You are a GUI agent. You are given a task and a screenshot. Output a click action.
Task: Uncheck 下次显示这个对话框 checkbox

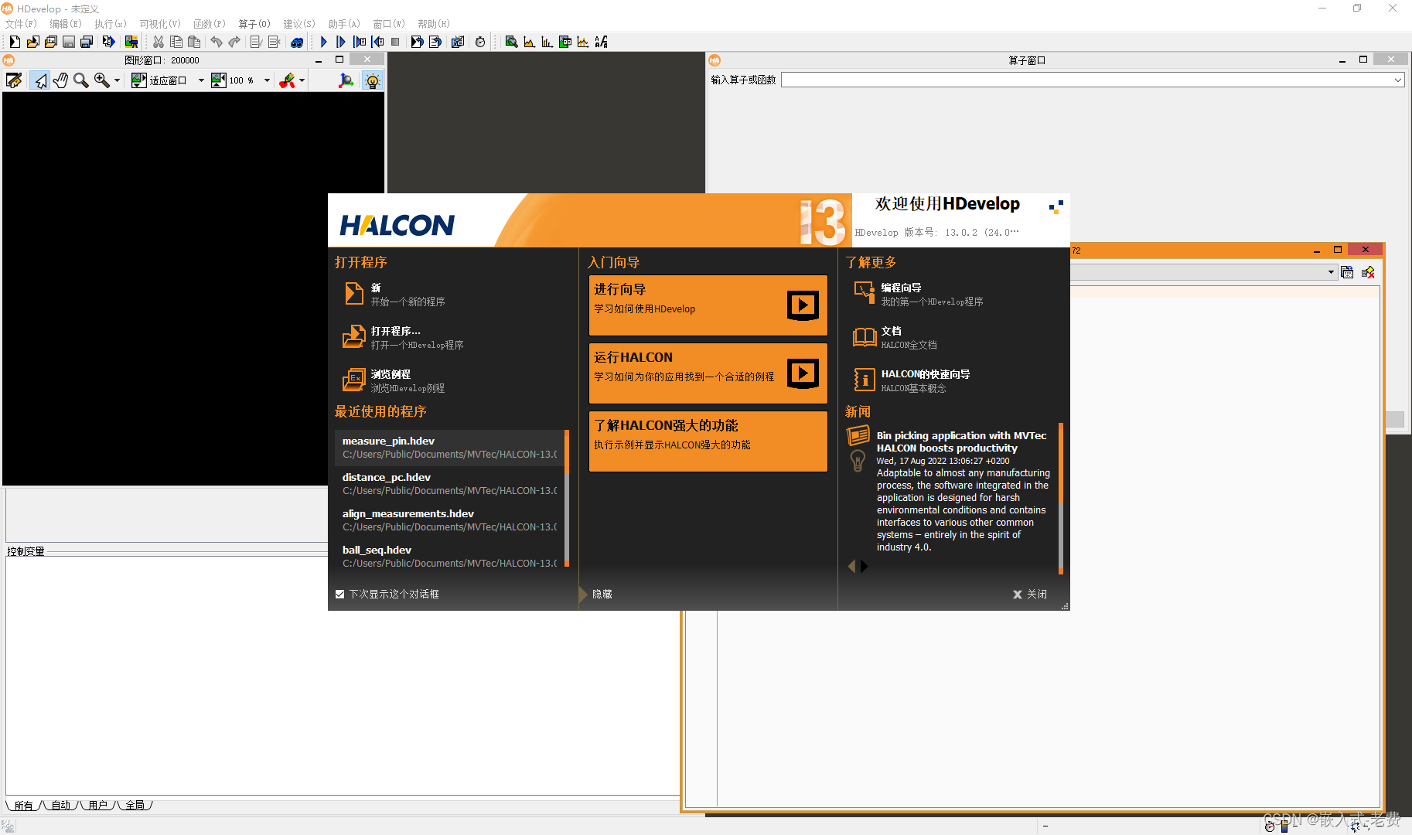click(339, 594)
